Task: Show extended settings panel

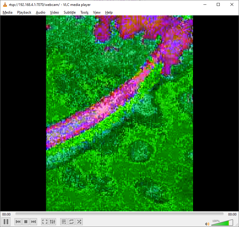Action: (52, 222)
